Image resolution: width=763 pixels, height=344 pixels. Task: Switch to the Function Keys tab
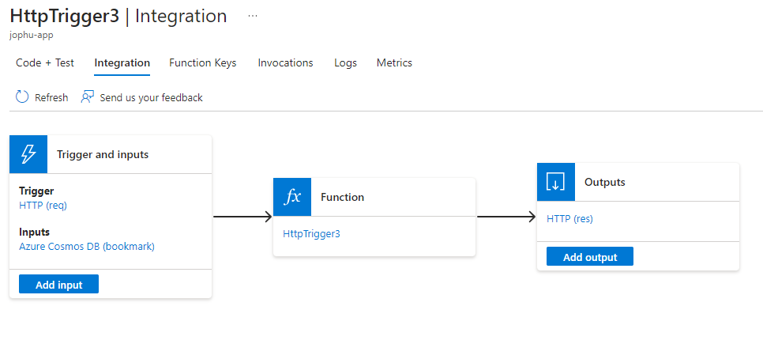point(202,63)
